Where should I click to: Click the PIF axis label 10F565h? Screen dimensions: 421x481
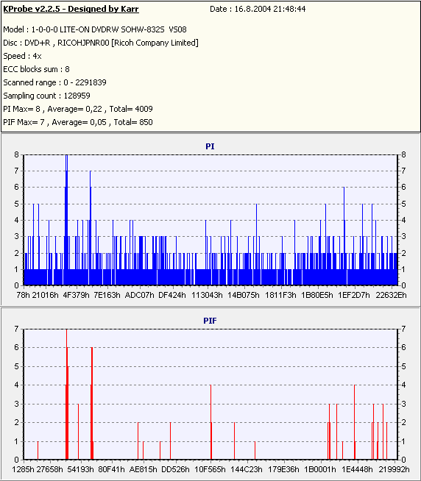(210, 469)
